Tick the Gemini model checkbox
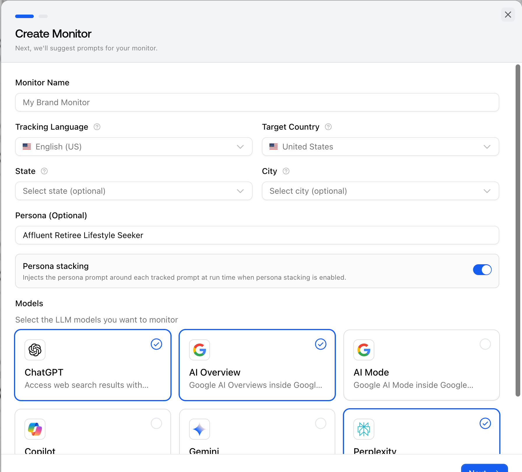The height and width of the screenshot is (472, 522). click(321, 423)
